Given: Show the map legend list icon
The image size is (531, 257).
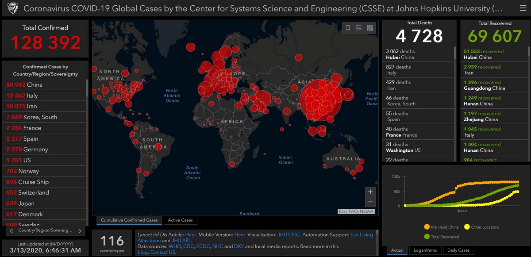Looking at the screenshot, I should click(359, 28).
